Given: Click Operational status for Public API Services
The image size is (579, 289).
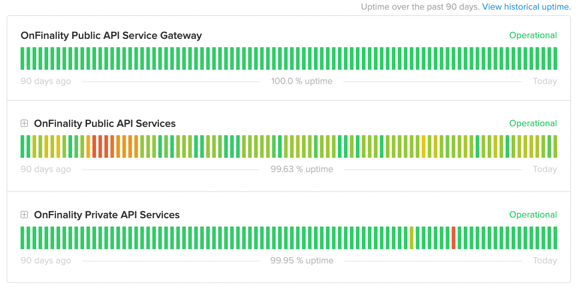Looking at the screenshot, I should pos(533,123).
